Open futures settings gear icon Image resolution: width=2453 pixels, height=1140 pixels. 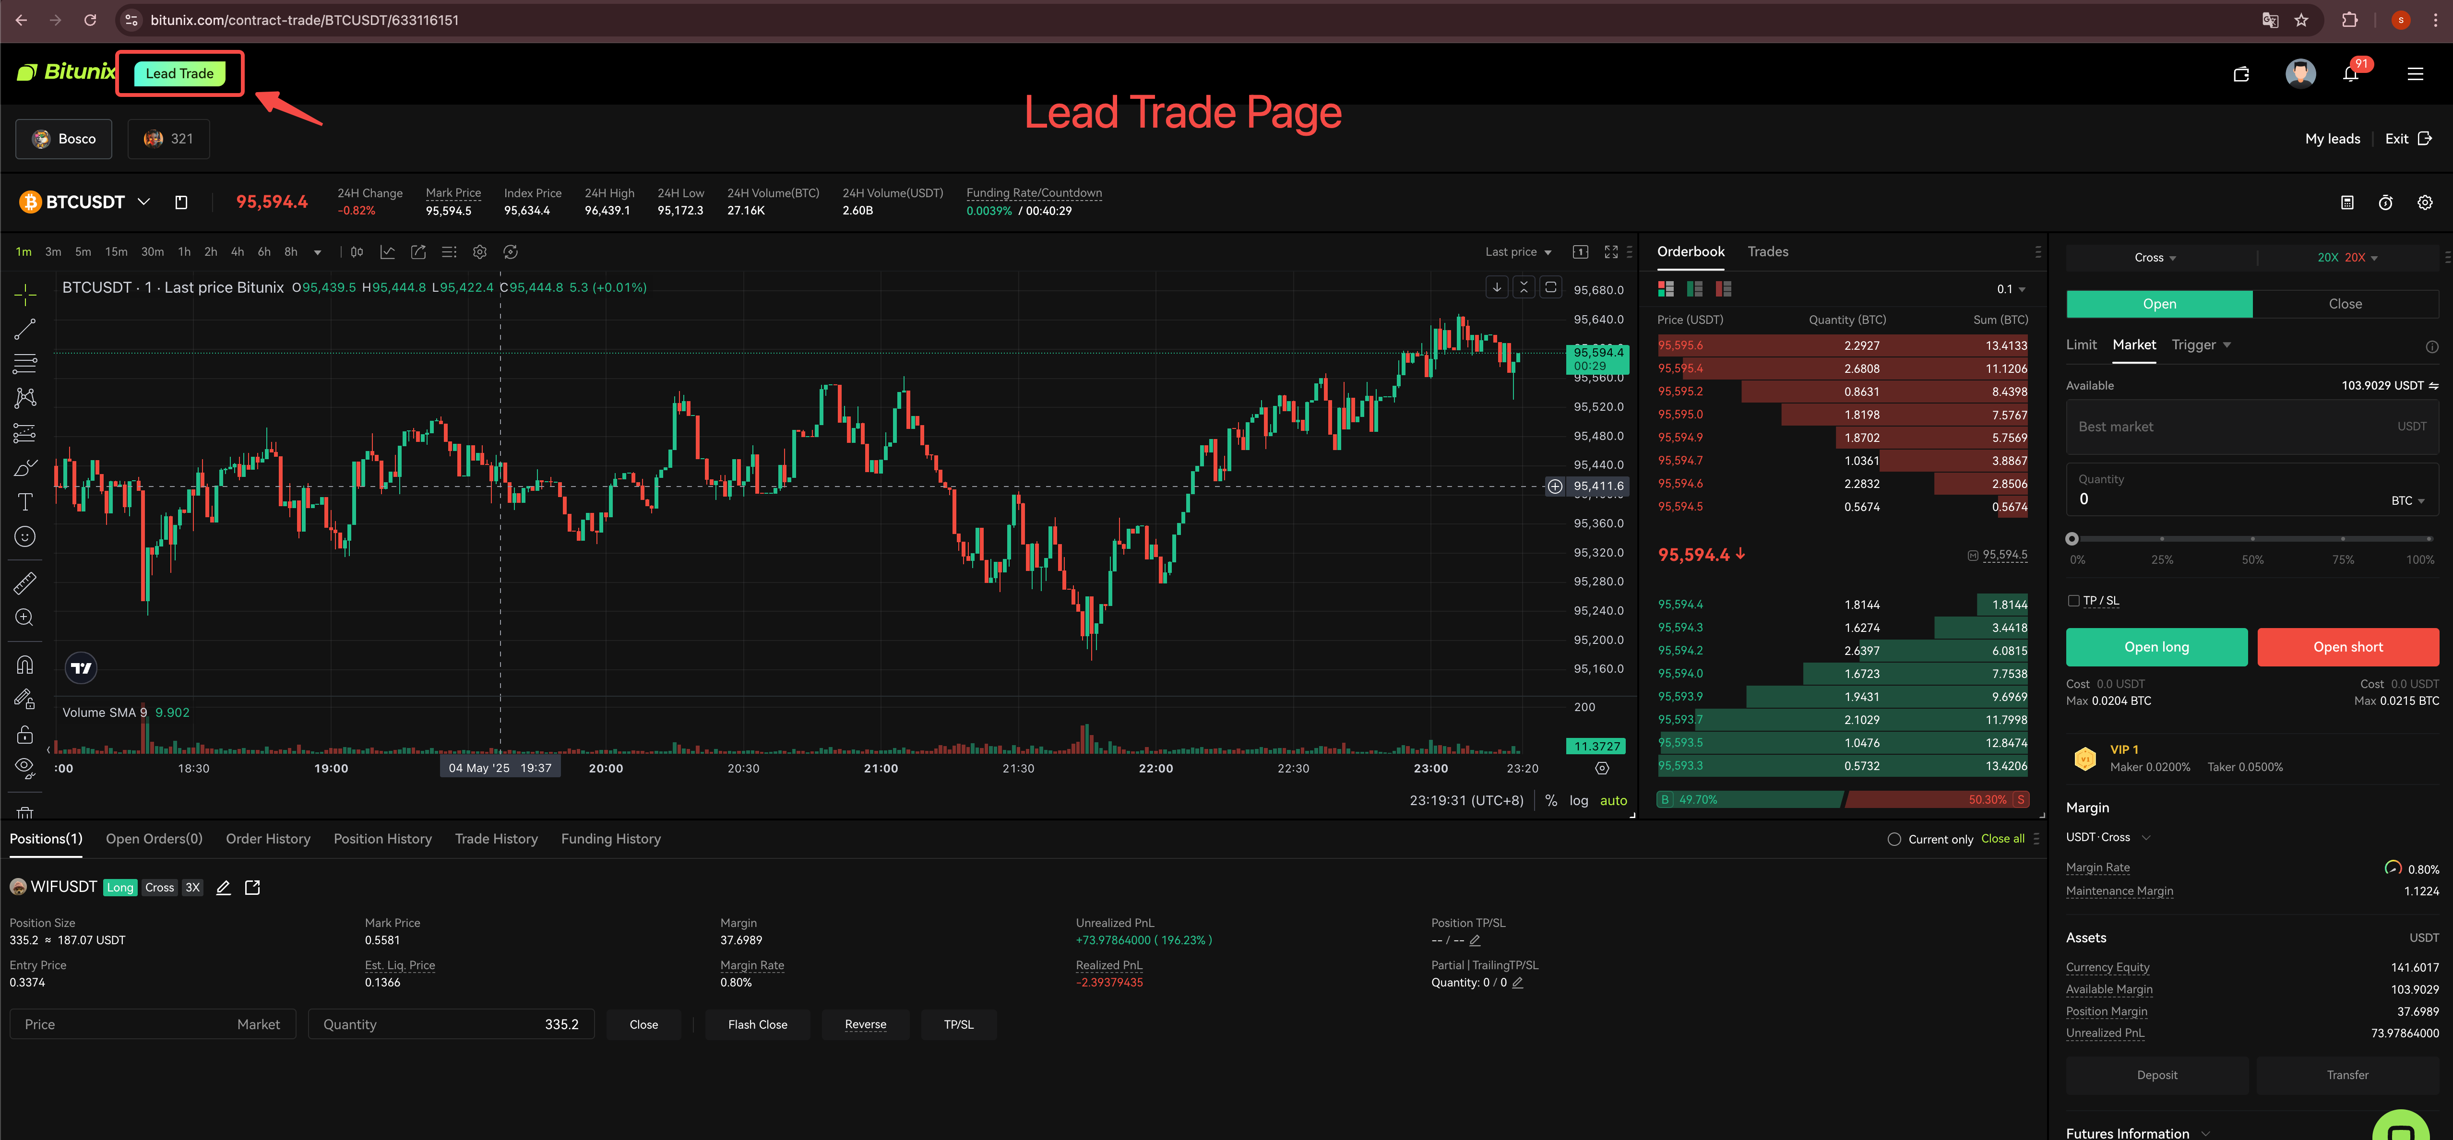(2425, 202)
